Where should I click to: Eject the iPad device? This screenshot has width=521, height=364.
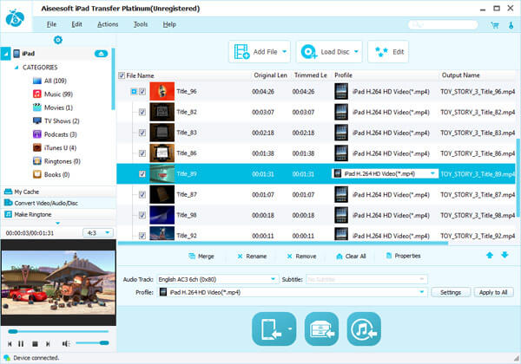pos(101,54)
